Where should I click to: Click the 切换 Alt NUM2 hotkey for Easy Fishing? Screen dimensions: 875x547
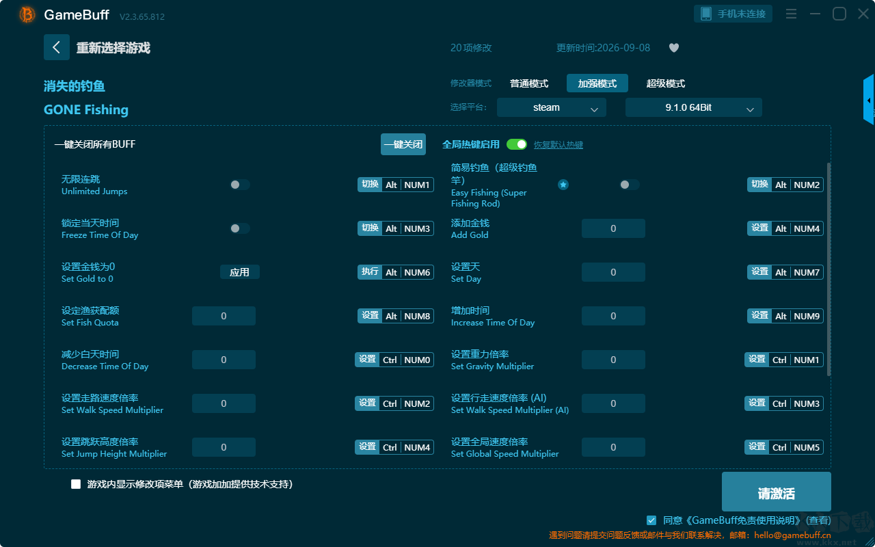pyautogui.click(x=785, y=185)
